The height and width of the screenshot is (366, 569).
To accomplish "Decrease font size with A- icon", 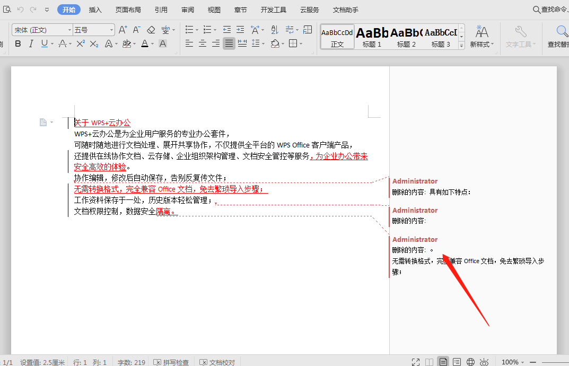I will coord(136,29).
